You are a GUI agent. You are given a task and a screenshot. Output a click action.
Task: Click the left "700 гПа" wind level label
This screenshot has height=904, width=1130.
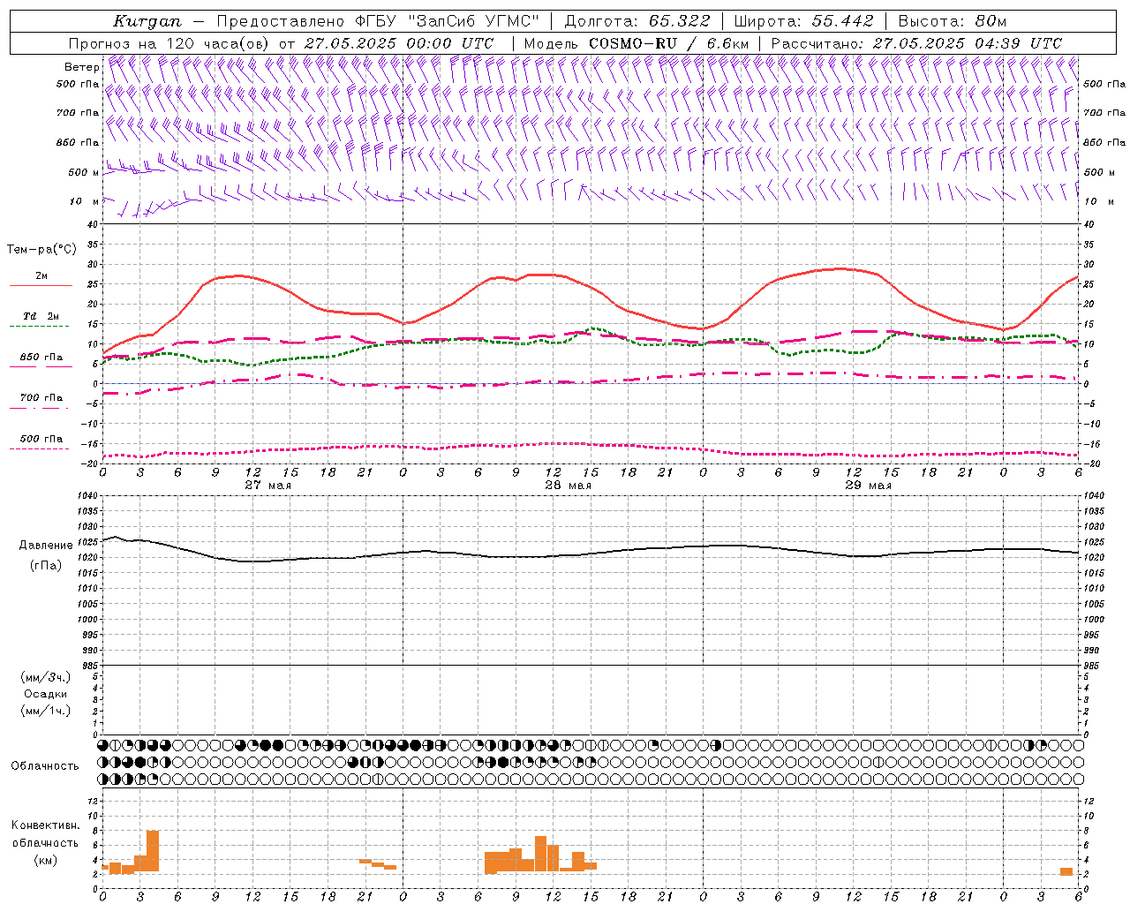[x=78, y=113]
